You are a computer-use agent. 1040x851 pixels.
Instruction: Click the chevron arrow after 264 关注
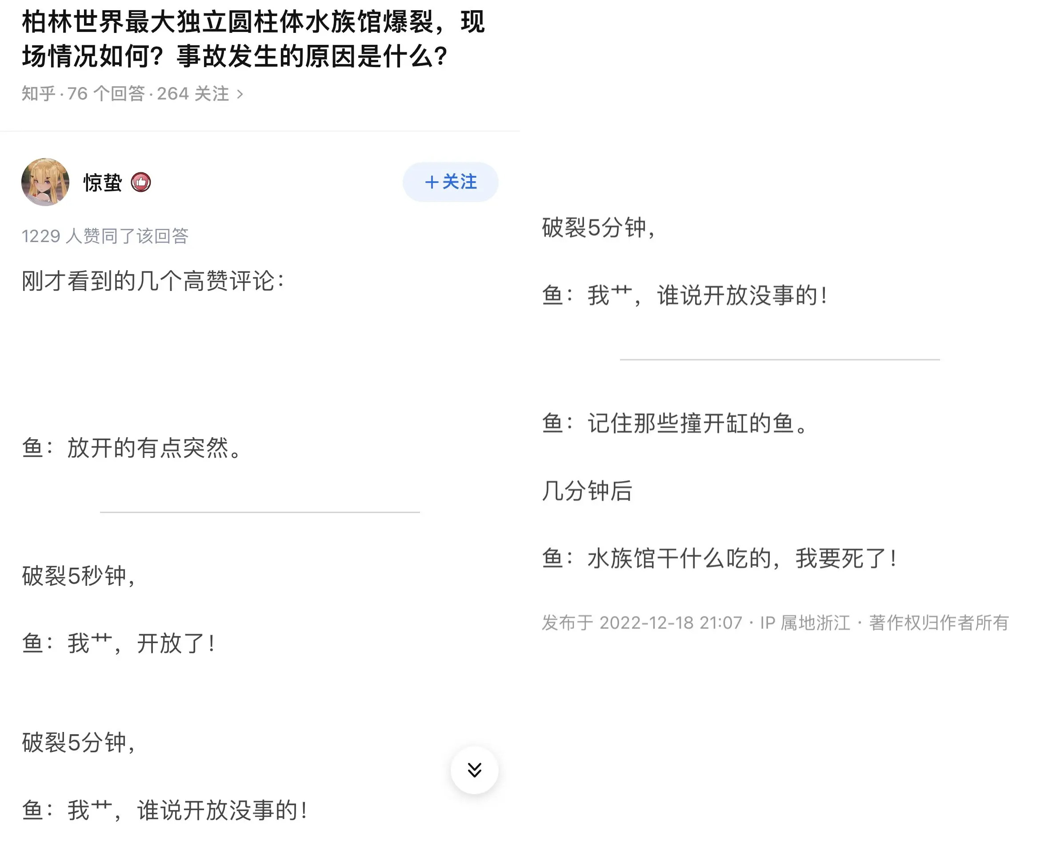tap(240, 94)
